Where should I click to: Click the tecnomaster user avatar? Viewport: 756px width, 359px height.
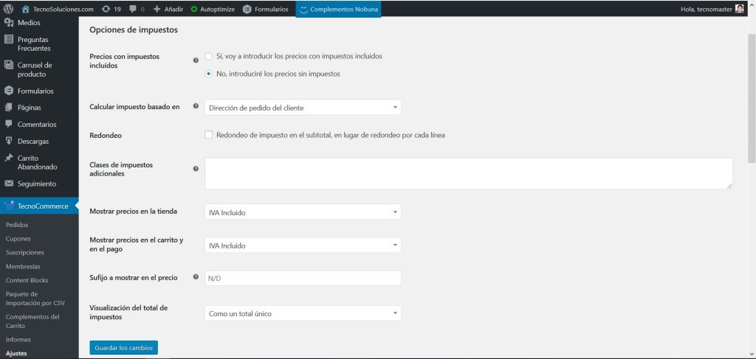pyautogui.click(x=740, y=9)
